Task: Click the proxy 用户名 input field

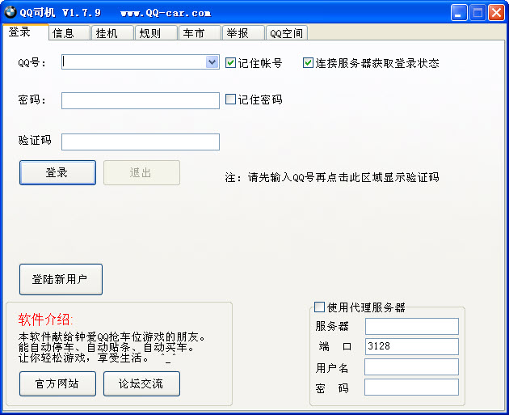Action: click(411, 367)
